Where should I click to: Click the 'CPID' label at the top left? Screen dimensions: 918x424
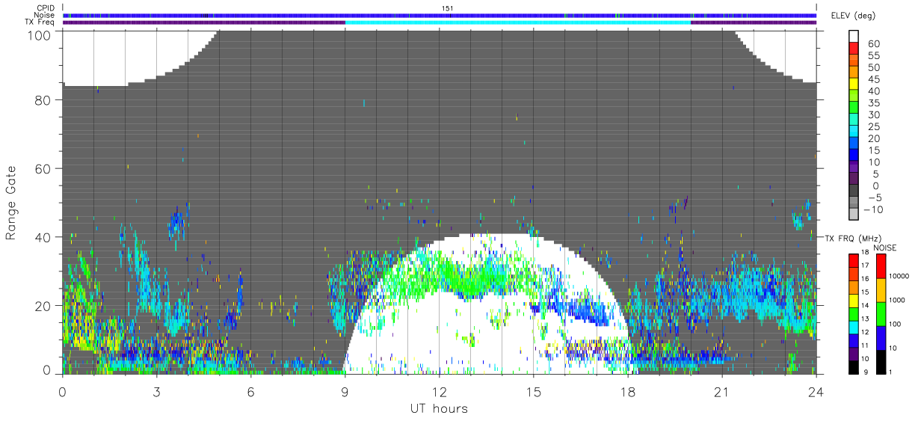coord(46,8)
